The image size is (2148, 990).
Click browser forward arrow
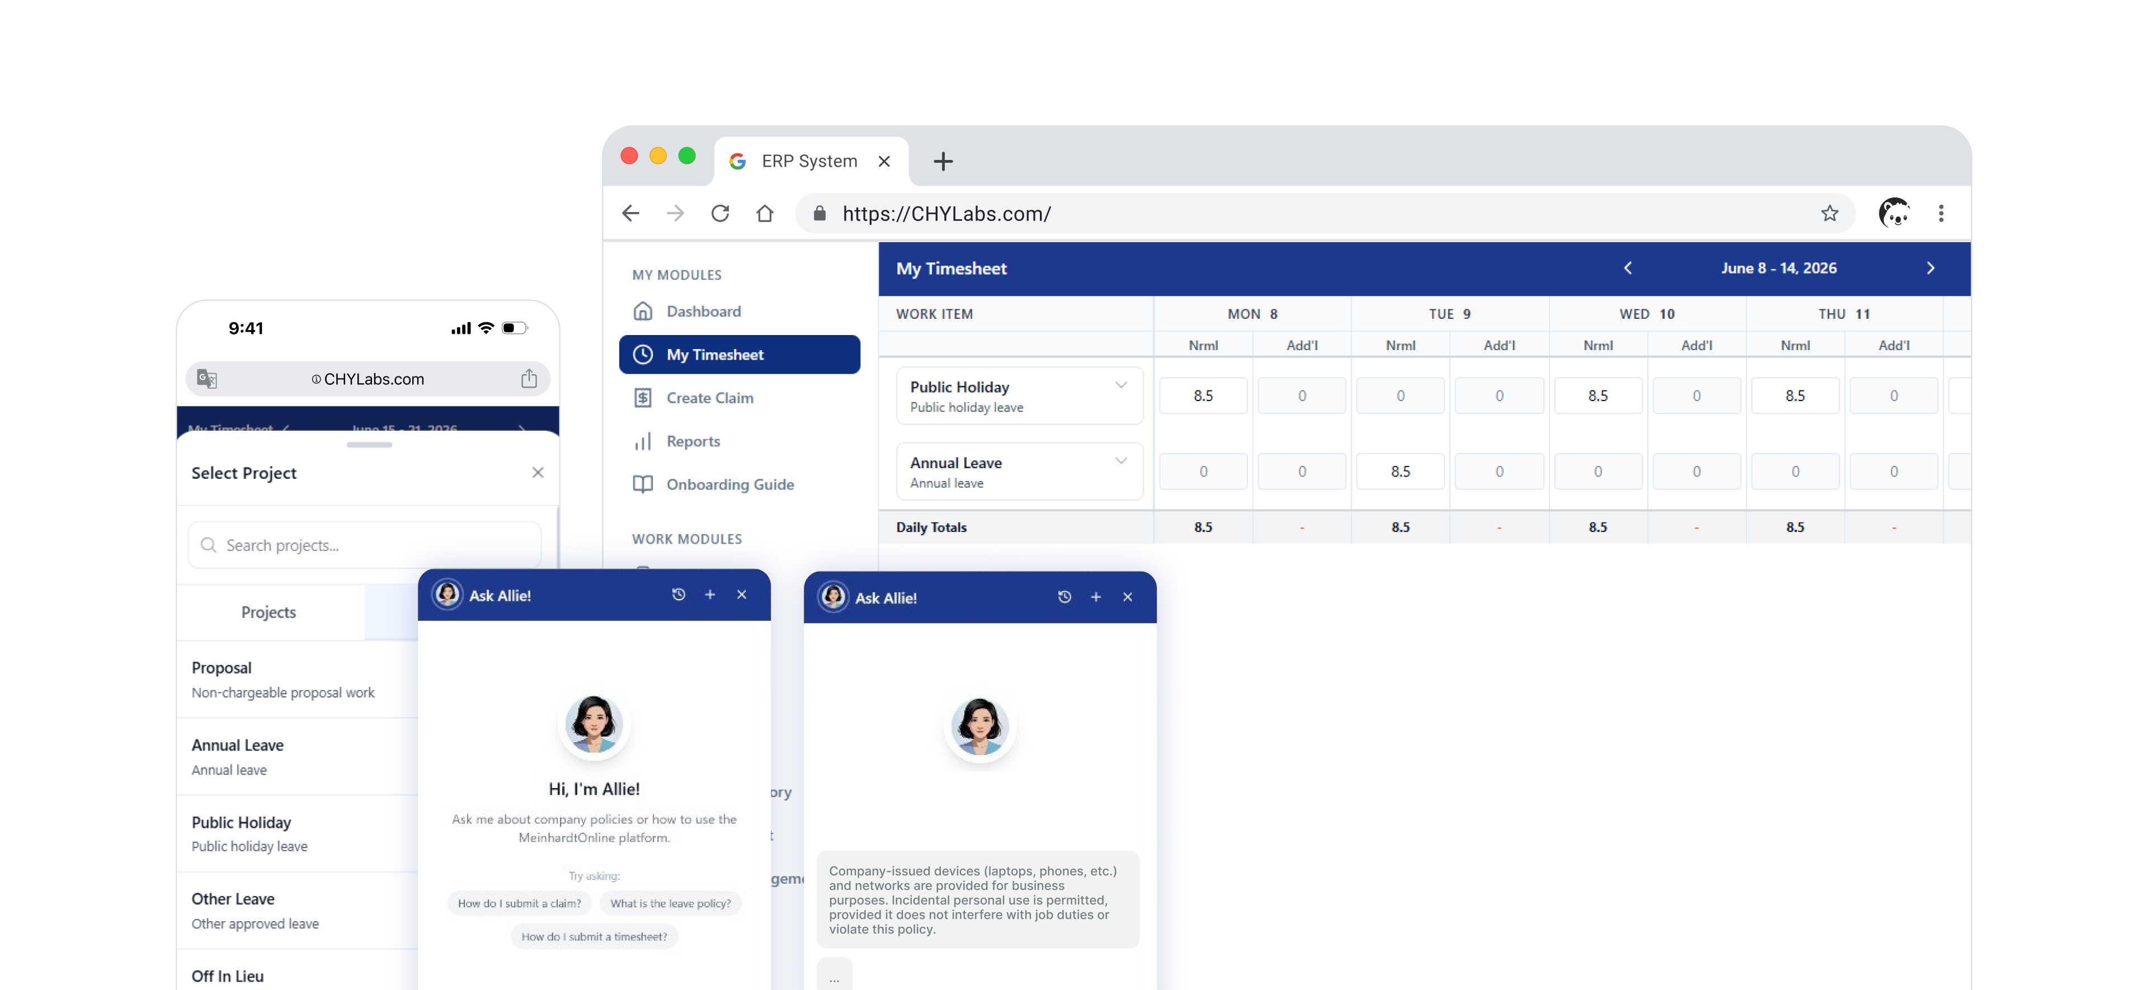click(x=675, y=214)
